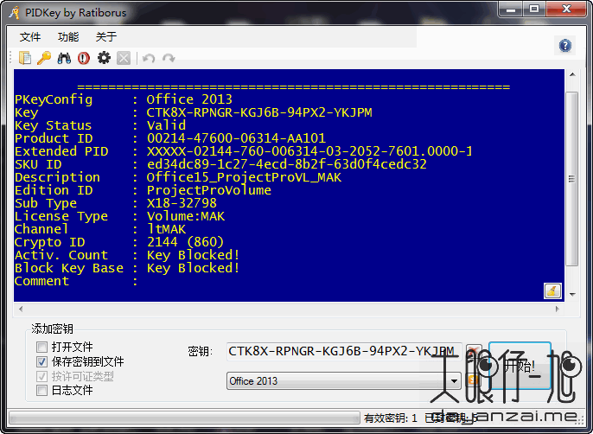This screenshot has width=593, height=434.
Task: Open the 关于 menu
Action: click(x=106, y=36)
